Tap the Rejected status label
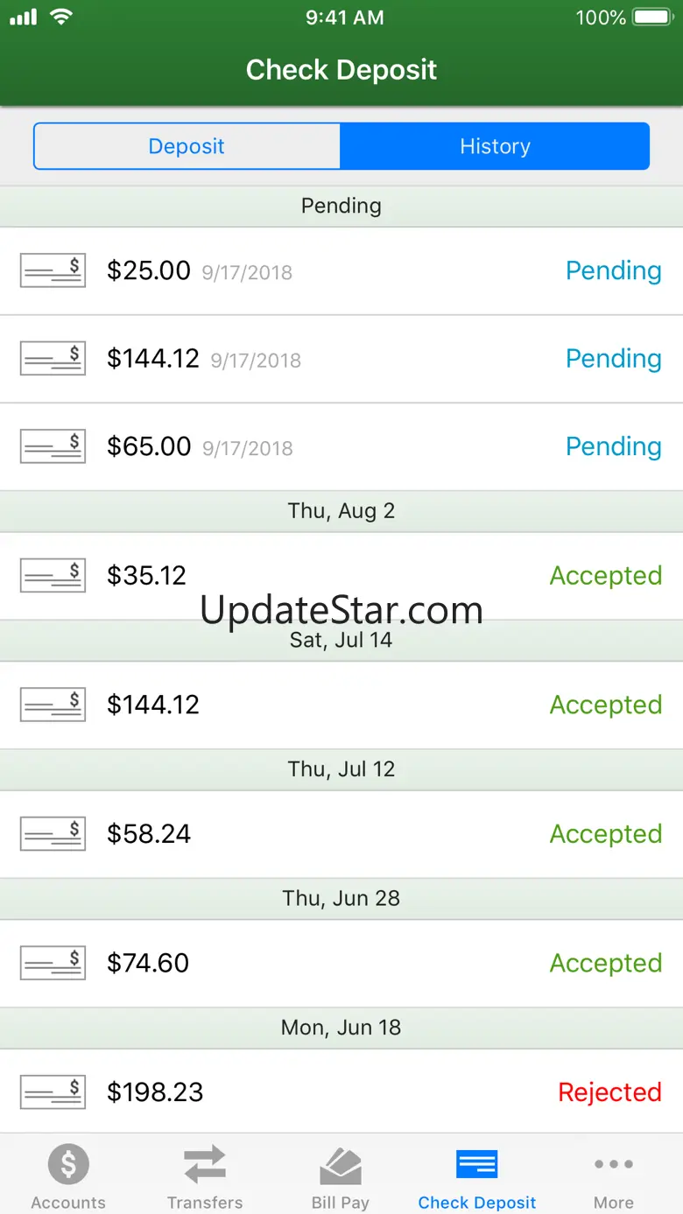This screenshot has width=683, height=1214. tap(610, 1092)
